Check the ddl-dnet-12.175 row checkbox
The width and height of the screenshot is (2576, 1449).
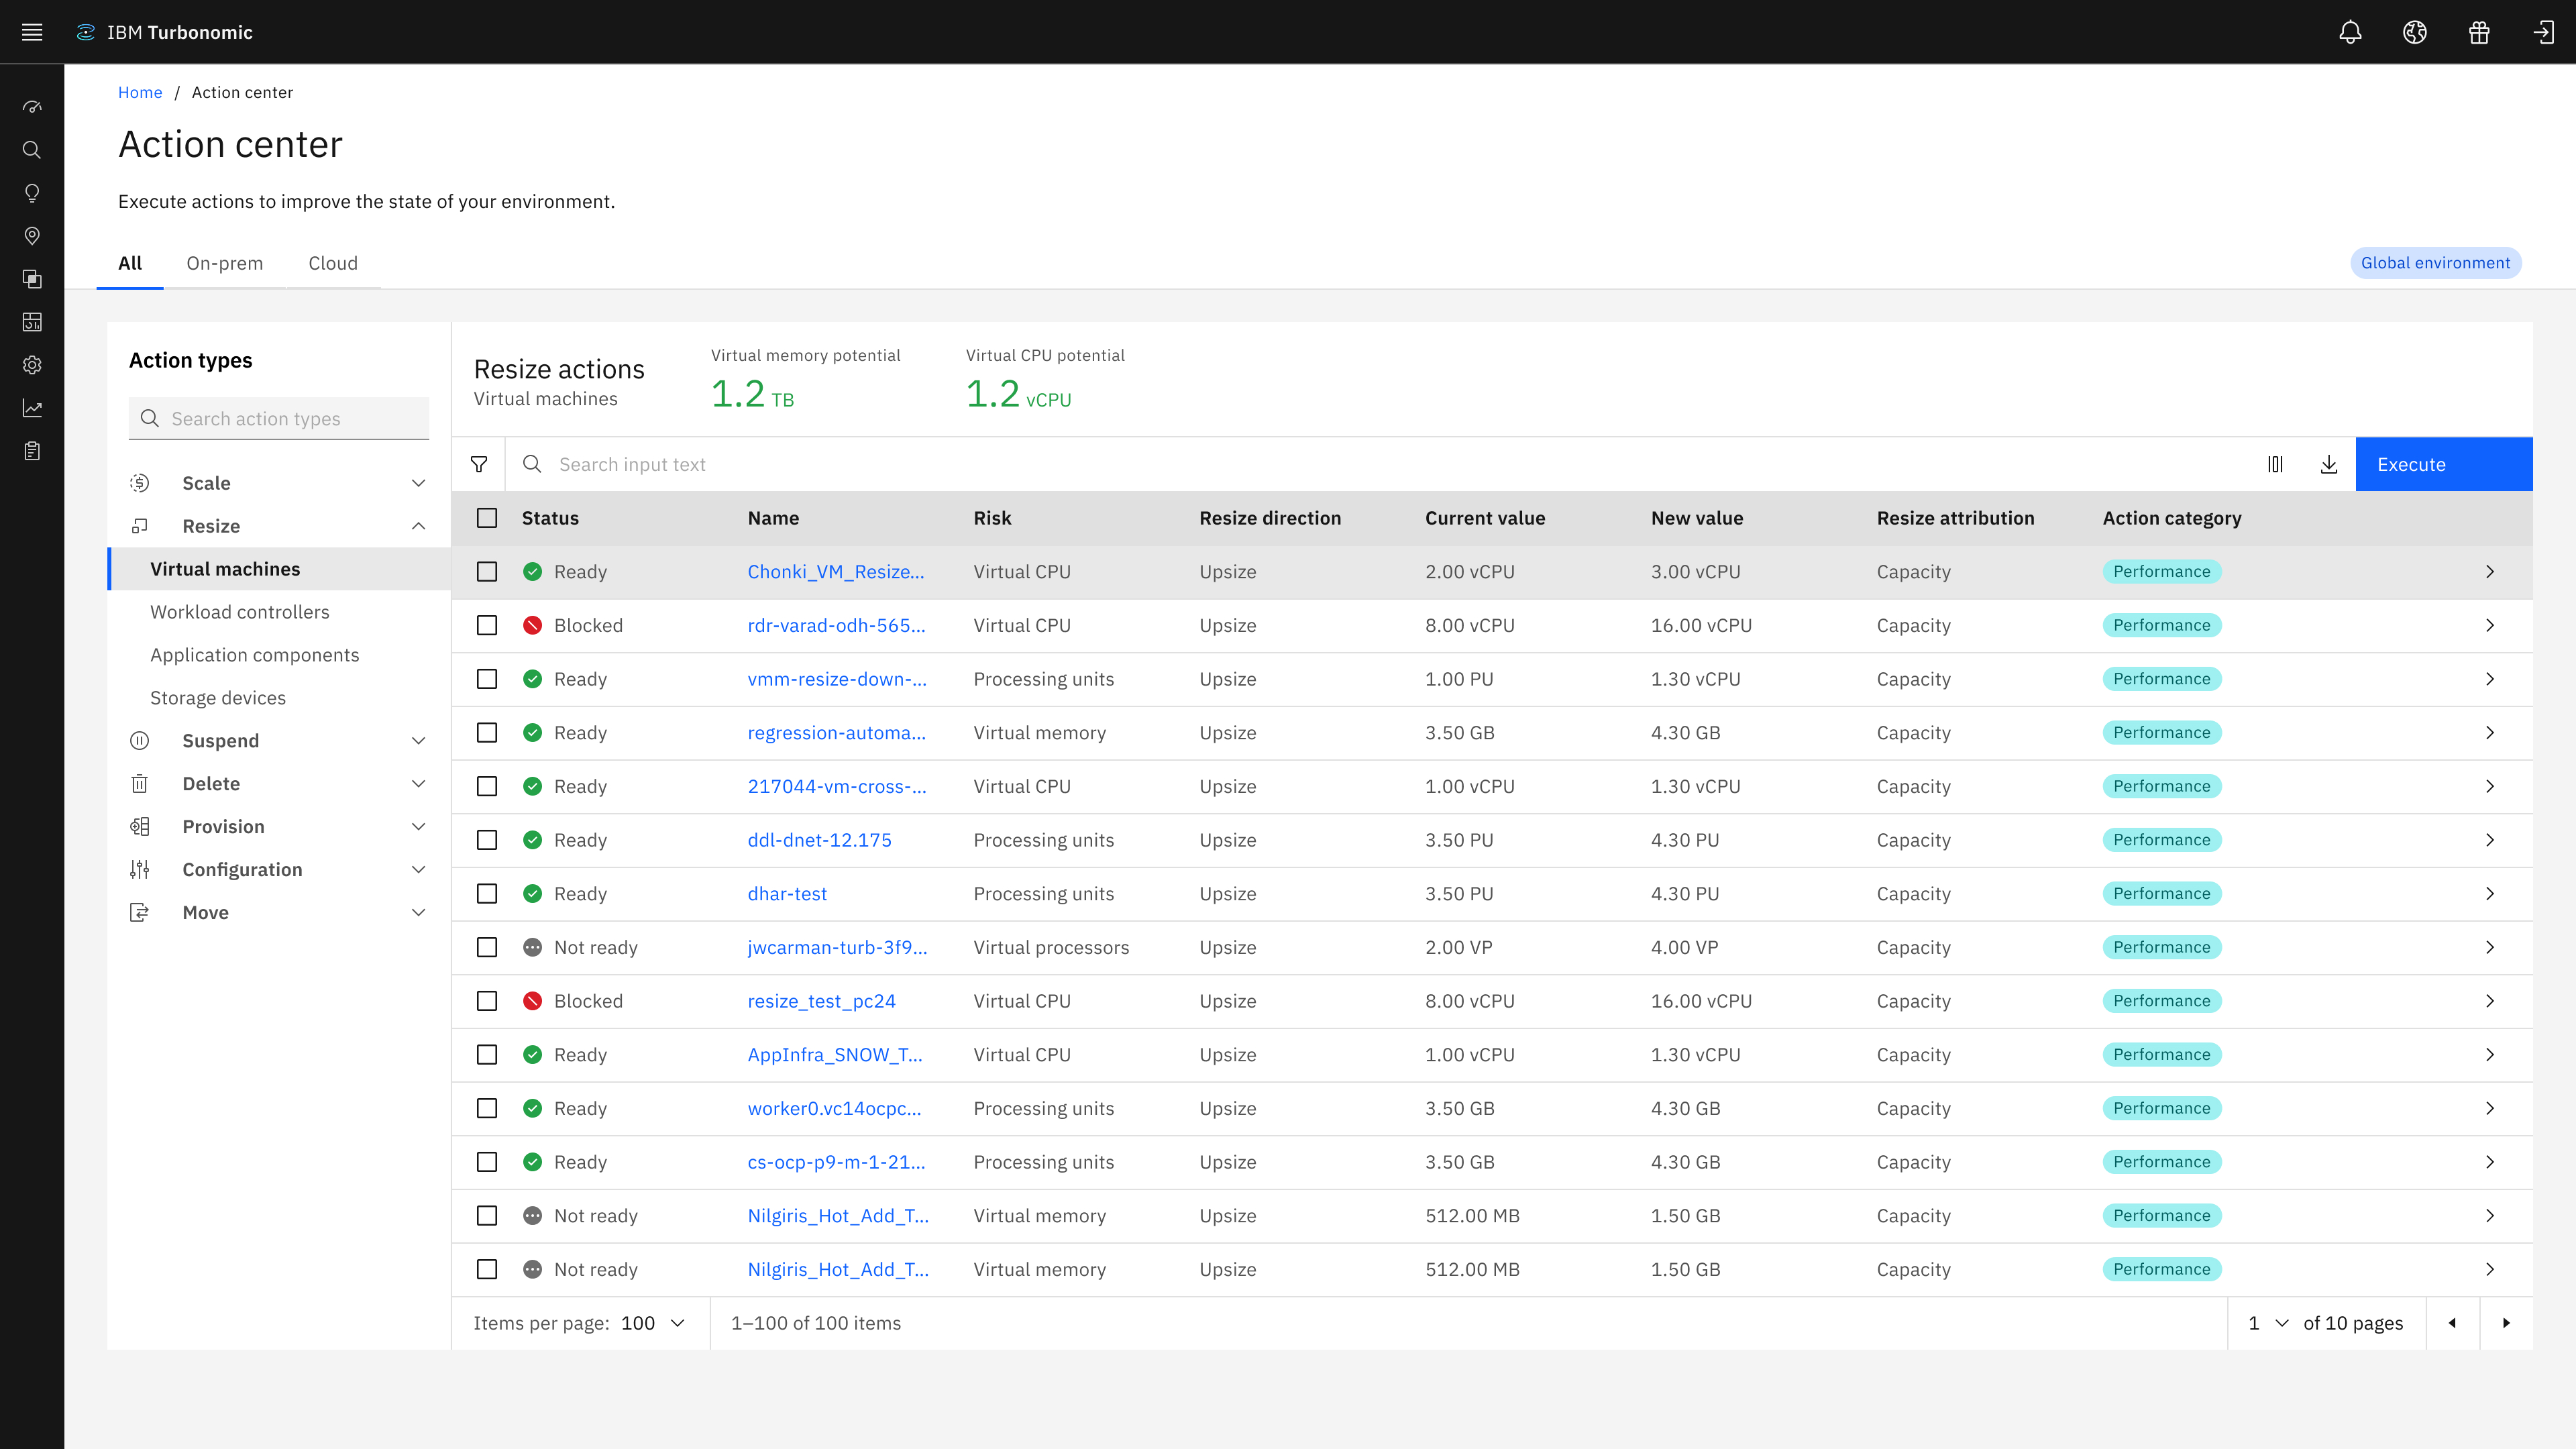pos(487,840)
